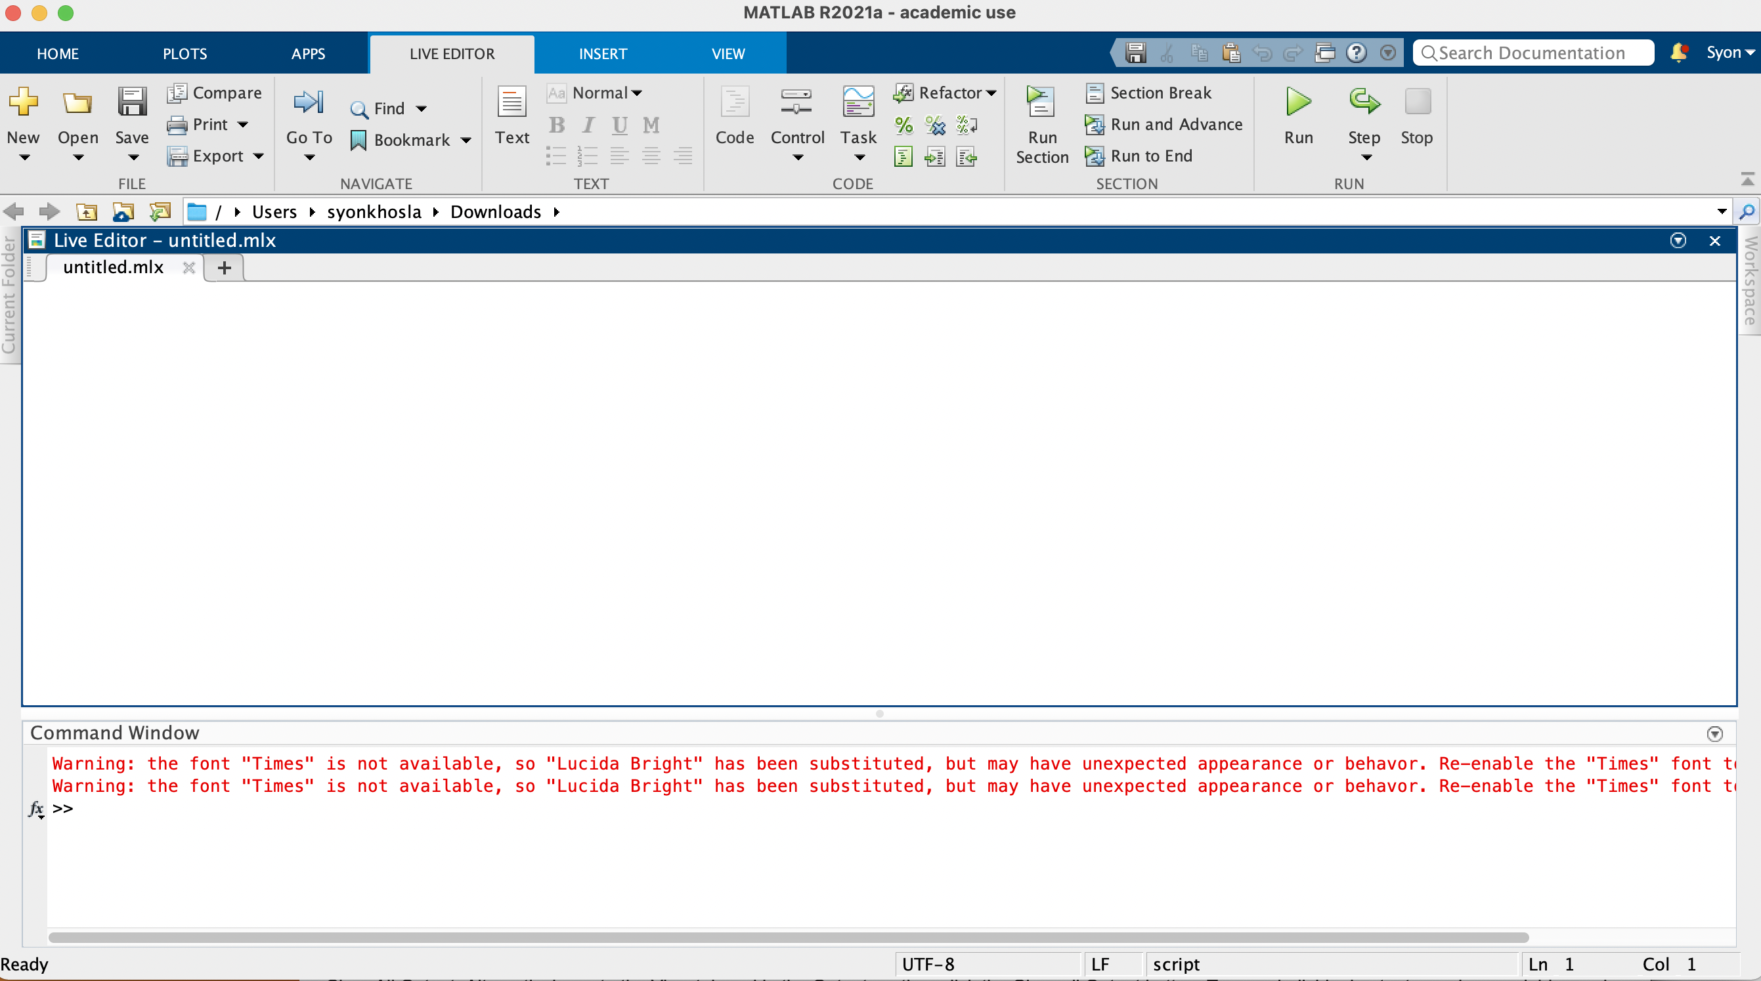Image resolution: width=1761 pixels, height=981 pixels.
Task: Open the Workspace side panel
Action: click(x=1750, y=280)
